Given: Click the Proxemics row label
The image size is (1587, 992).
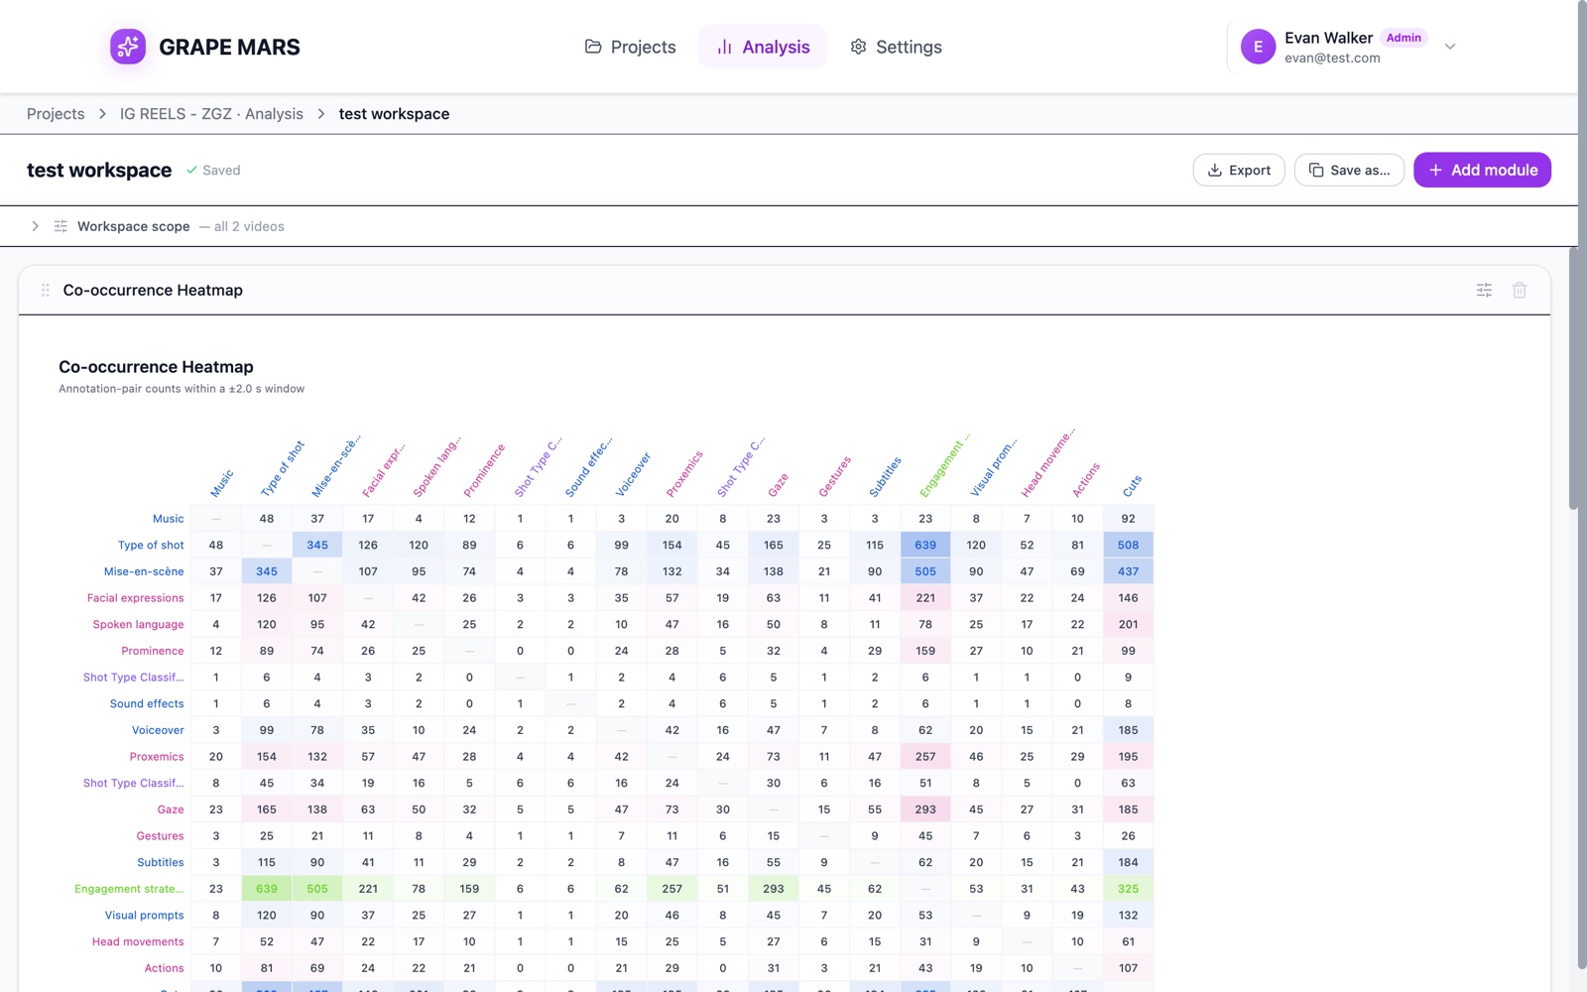Looking at the screenshot, I should coord(157,757).
